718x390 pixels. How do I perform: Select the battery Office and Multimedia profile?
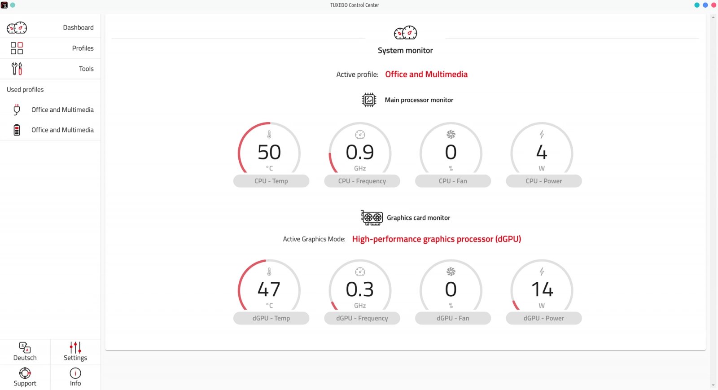(x=50, y=130)
